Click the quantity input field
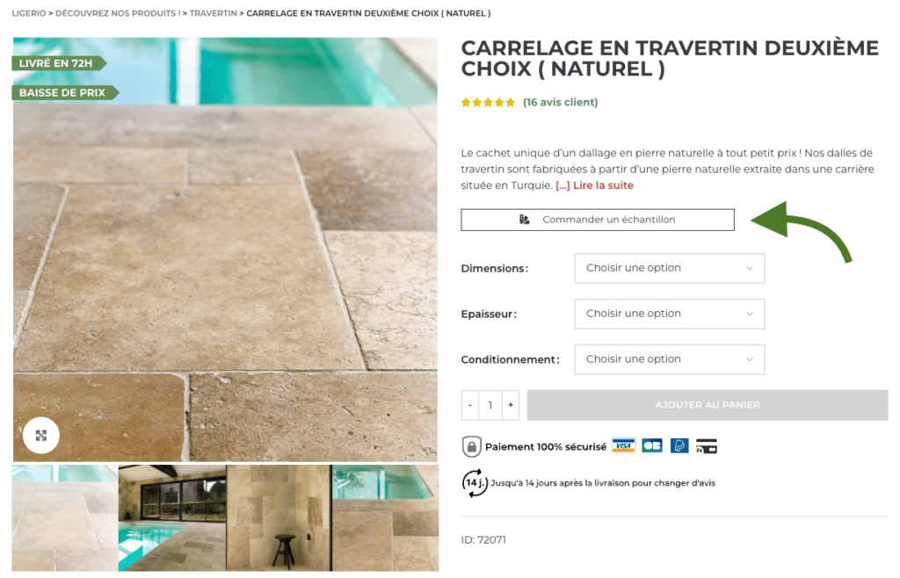This screenshot has width=900, height=578. 490,406
